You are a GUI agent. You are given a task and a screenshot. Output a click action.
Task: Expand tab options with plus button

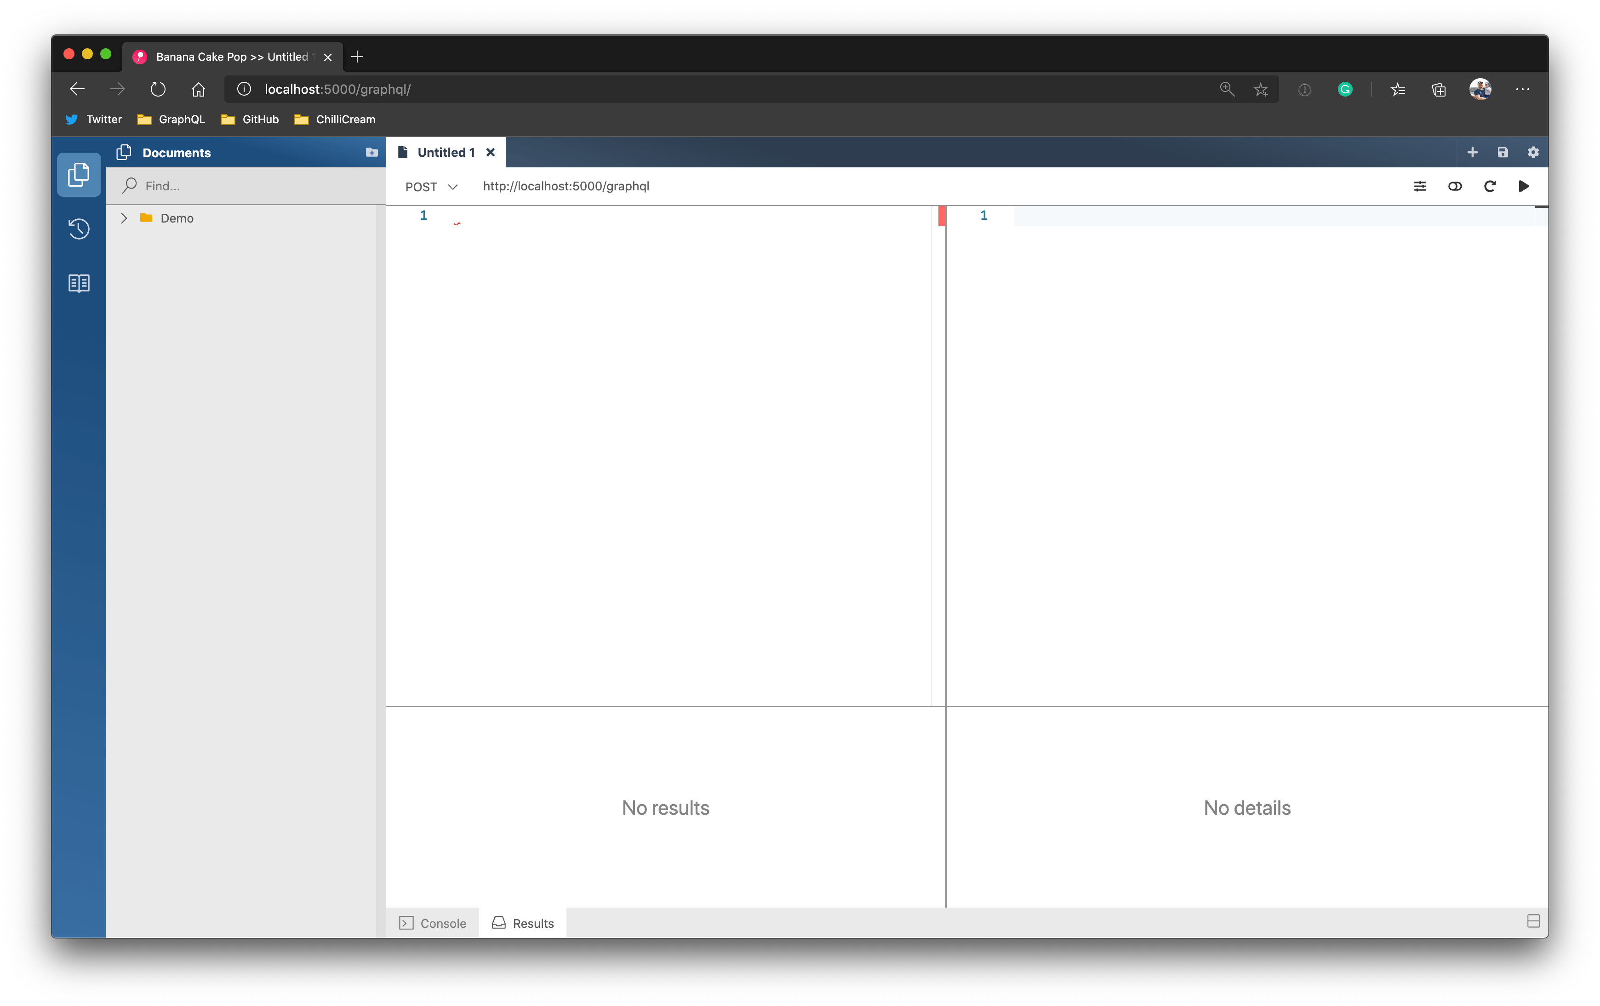coord(1473,152)
